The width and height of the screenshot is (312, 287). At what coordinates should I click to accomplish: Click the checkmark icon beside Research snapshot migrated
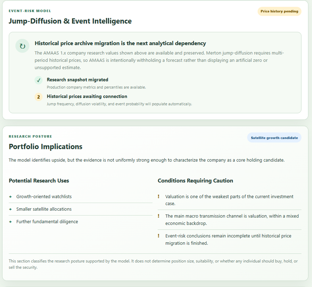39,80
